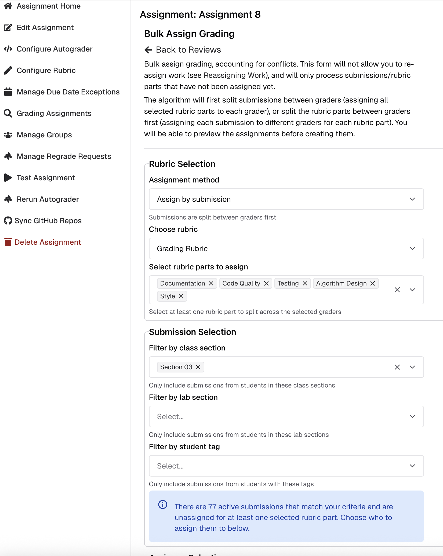Open Grading Assignments via the magnifier icon

pyautogui.click(x=8, y=113)
